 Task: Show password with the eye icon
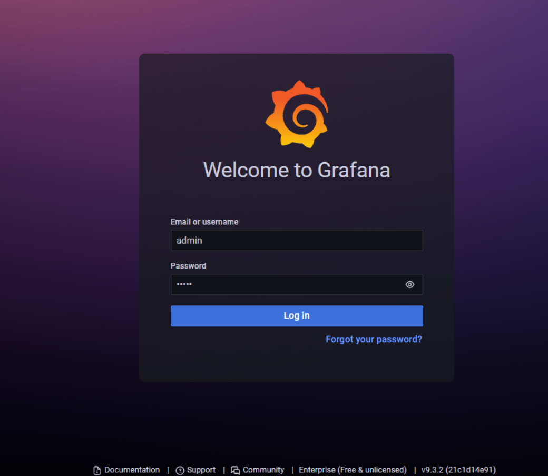[409, 285]
